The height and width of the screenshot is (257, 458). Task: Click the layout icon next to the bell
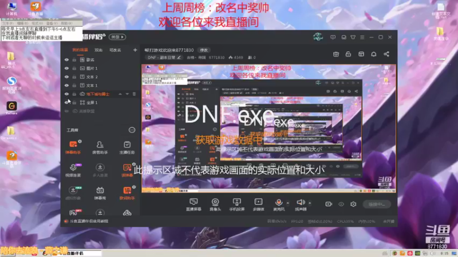click(x=361, y=54)
